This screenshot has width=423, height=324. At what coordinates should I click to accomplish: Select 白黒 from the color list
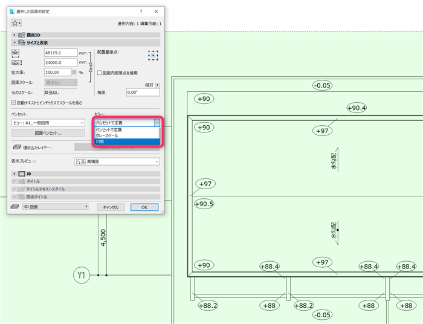coord(127,141)
